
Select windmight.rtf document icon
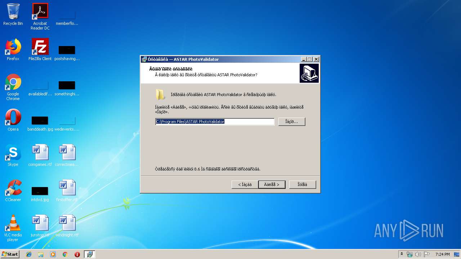click(x=67, y=226)
